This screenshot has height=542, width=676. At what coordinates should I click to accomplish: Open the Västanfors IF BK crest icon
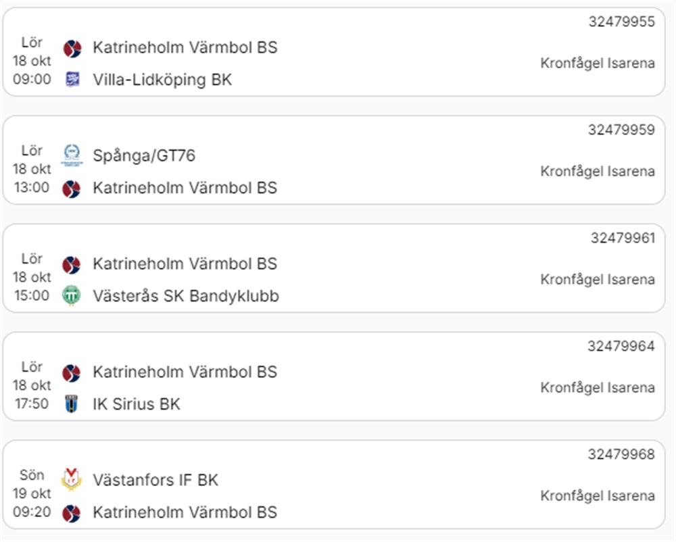click(x=72, y=479)
